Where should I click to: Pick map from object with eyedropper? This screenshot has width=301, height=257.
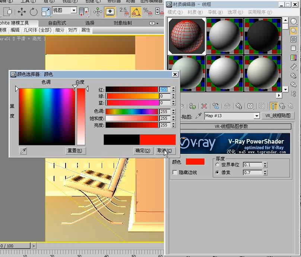point(199,116)
